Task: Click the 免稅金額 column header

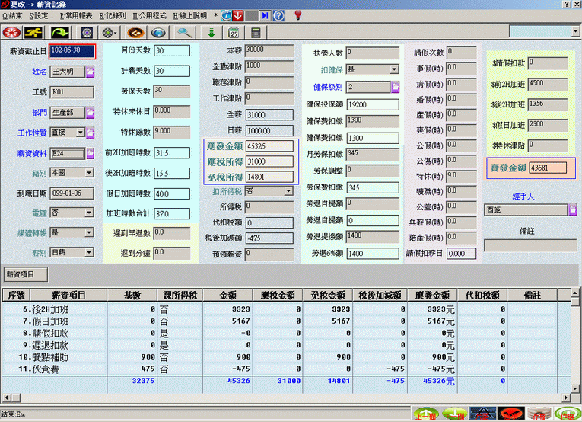Action: (x=328, y=296)
